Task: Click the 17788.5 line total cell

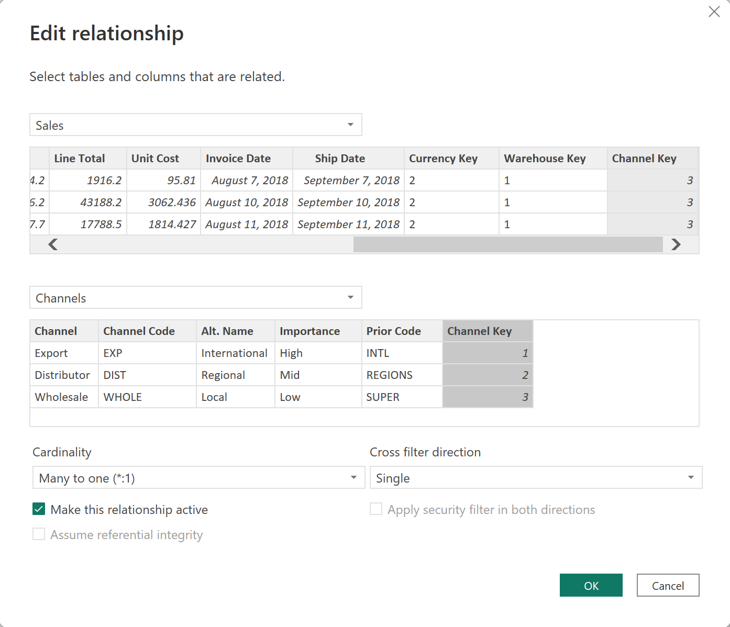Action: [88, 225]
